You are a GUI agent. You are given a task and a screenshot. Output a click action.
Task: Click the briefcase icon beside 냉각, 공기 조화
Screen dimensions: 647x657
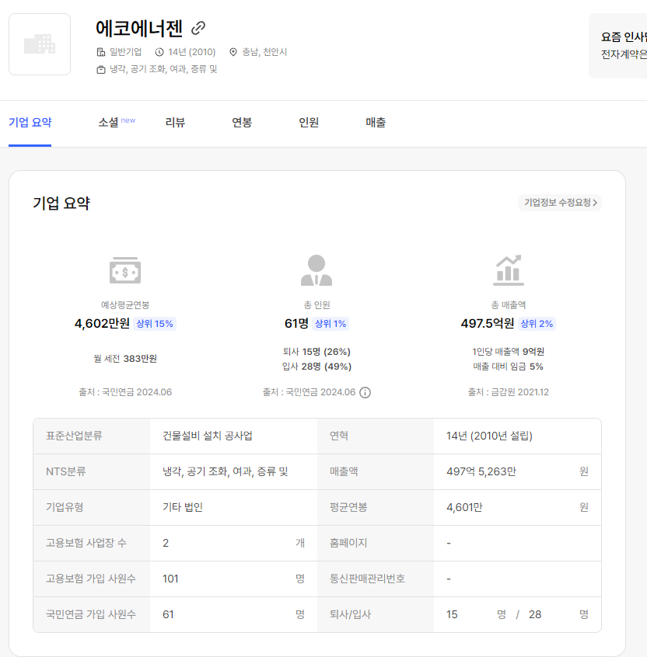(100, 70)
